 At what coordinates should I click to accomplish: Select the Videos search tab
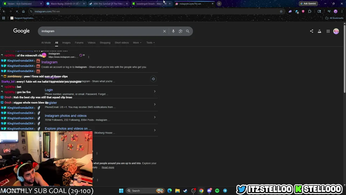(x=91, y=43)
